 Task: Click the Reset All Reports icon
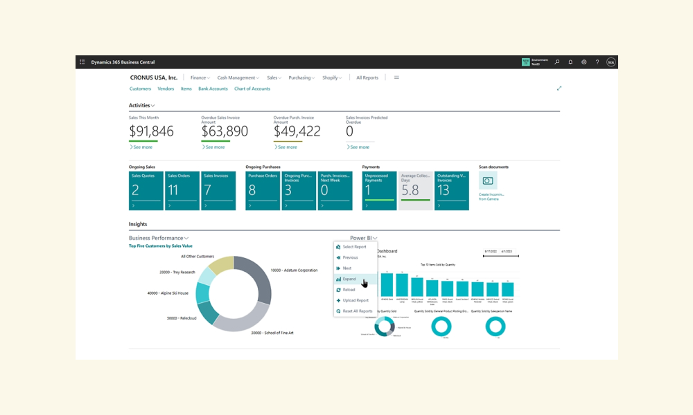point(338,311)
